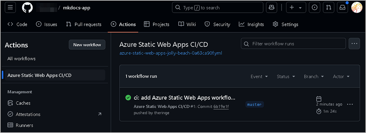Open the create new plus dropdown
This screenshot has height=133, width=366.
click(x=296, y=8)
